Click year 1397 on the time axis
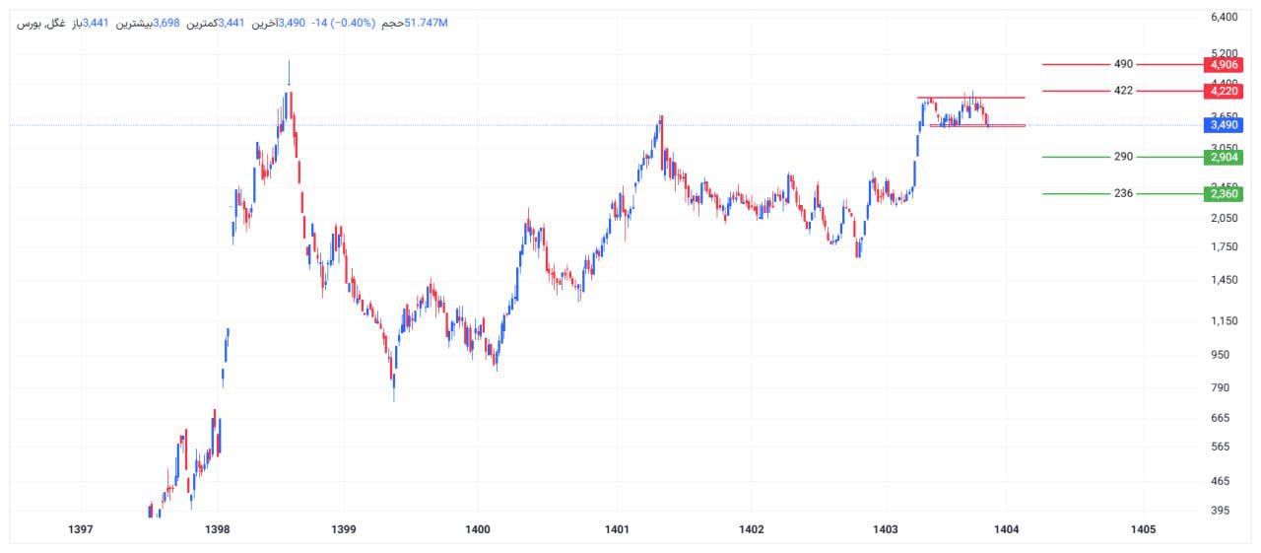This screenshot has width=1261, height=553. point(81,530)
